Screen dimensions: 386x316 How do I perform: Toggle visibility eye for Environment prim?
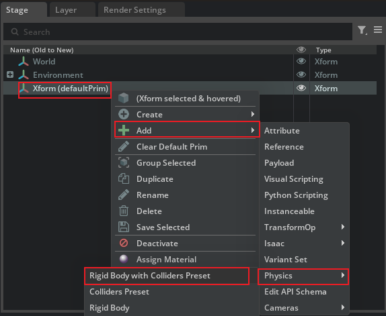click(301, 74)
